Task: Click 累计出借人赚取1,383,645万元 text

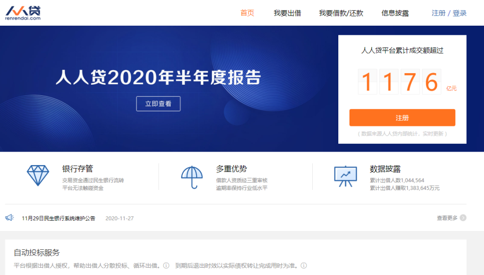Action: pos(405,188)
